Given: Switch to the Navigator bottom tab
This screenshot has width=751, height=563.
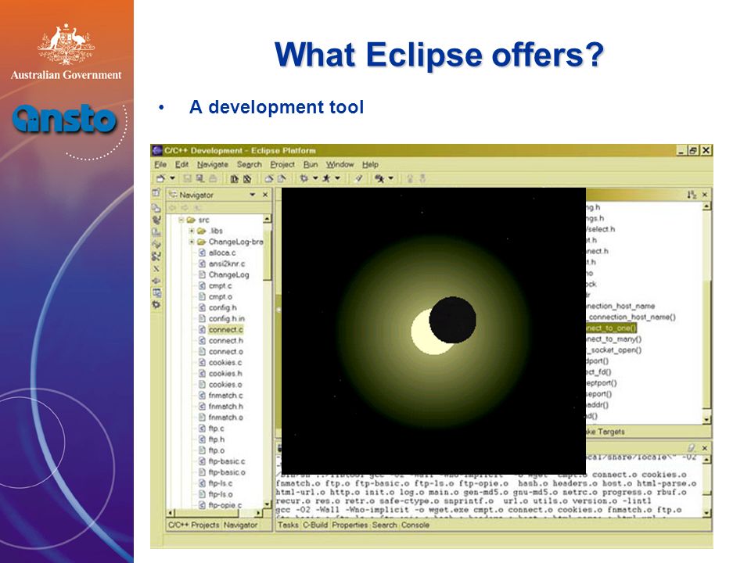Looking at the screenshot, I should pos(240,525).
